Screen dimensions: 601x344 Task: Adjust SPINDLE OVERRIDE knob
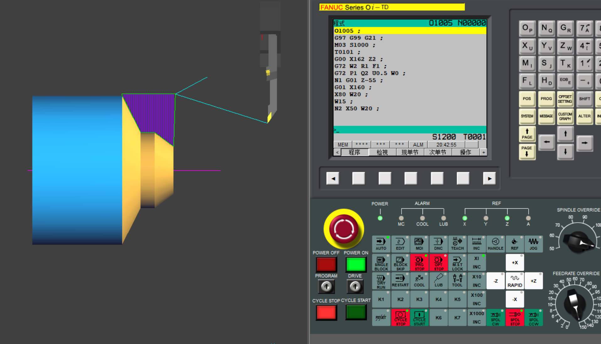click(579, 242)
